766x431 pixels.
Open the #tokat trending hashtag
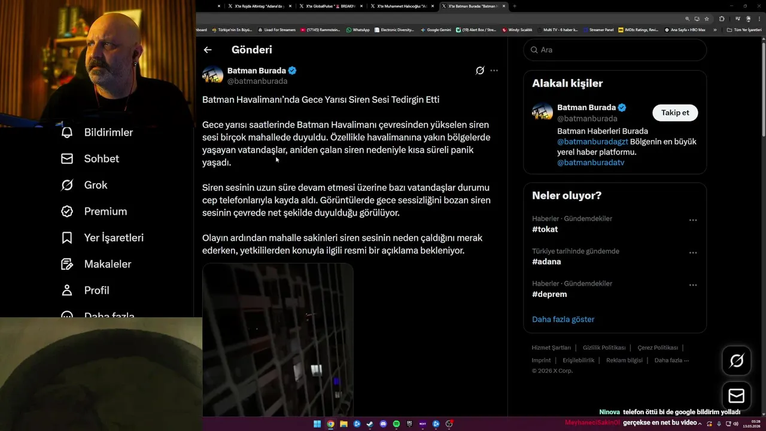(545, 229)
